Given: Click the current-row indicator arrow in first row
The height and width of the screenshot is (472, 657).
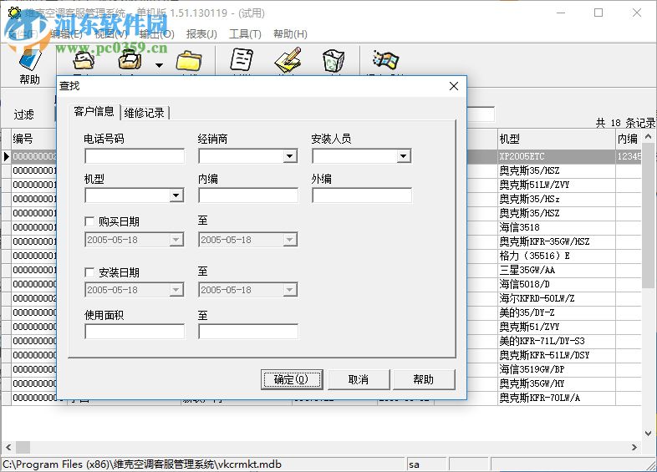Looking at the screenshot, I should point(6,156).
